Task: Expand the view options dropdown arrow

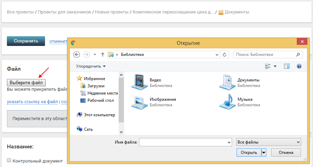Action: 275,66
